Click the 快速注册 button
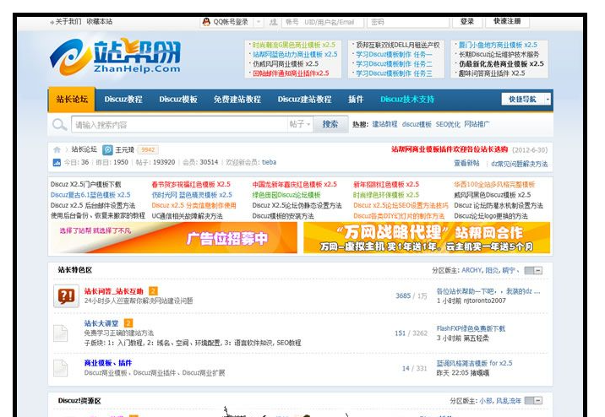Viewport: 605px width, 417px height. coord(507,22)
